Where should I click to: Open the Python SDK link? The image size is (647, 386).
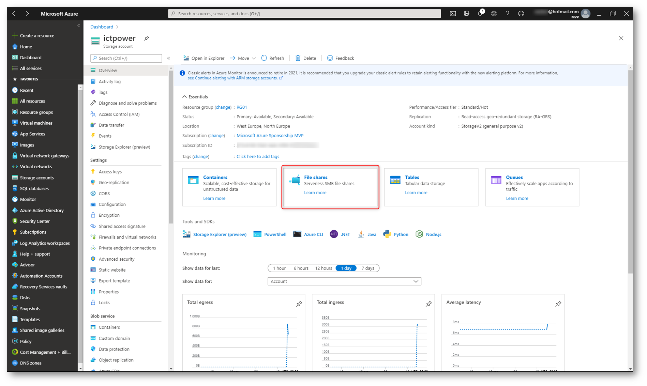click(395, 234)
